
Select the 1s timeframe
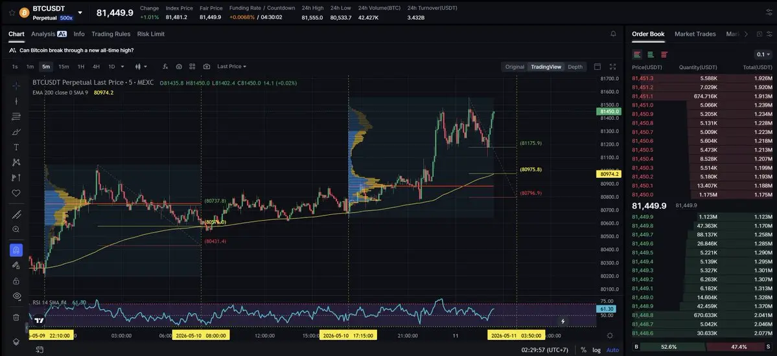click(x=15, y=67)
